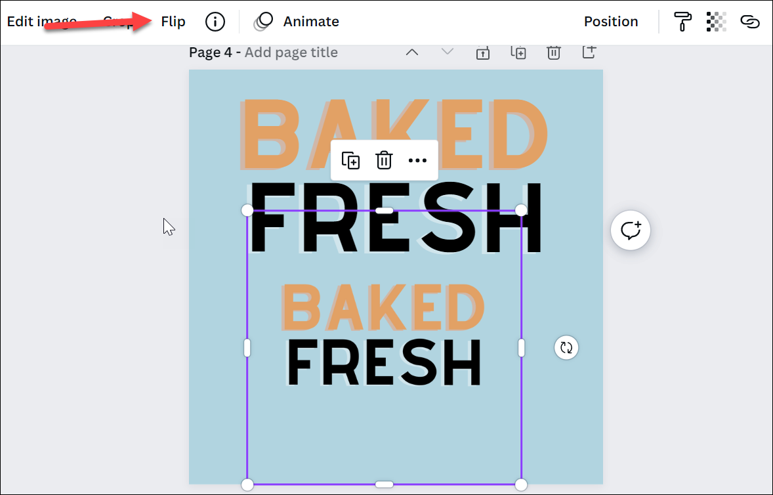Click the info circle icon
This screenshot has width=773, height=495.
tap(215, 22)
